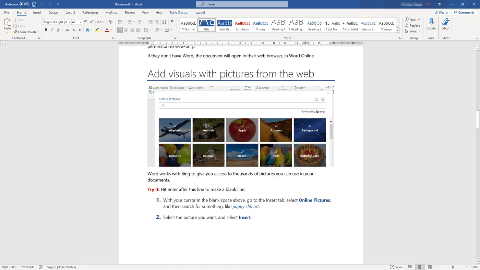Toggle Focus mode in status bar
This screenshot has height=270, width=480.
click(x=396, y=267)
